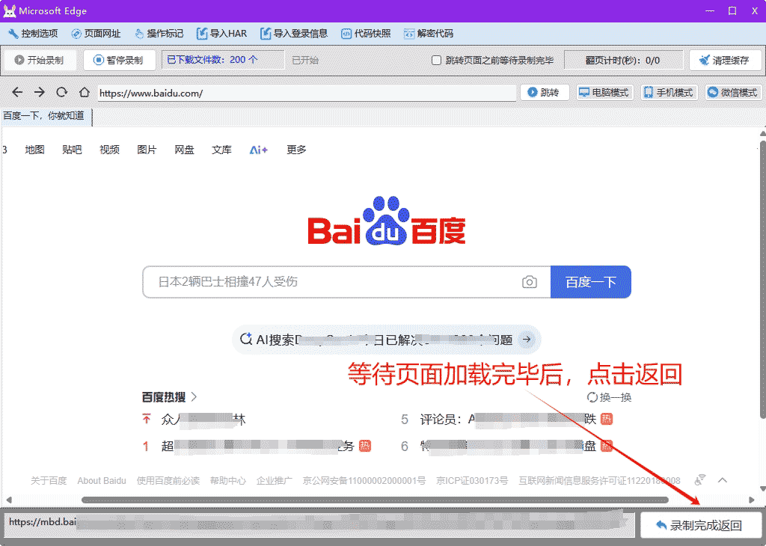Screen dimensions: 766x546
Task: Click the AI+ icon link
Action: click(258, 150)
